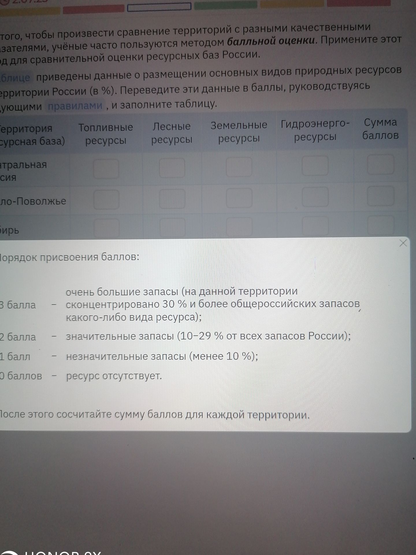416x555 pixels.
Task: Click the «2 балла» rule label
Action: 18,337
